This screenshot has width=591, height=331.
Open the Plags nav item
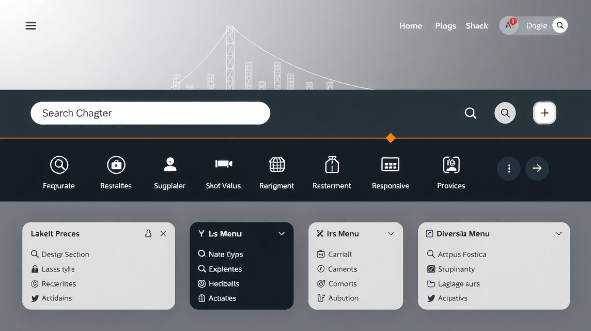pos(445,26)
